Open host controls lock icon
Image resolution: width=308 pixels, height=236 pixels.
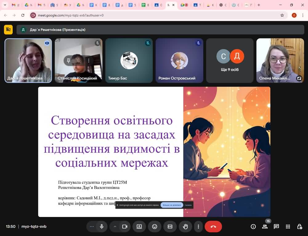[299, 226]
